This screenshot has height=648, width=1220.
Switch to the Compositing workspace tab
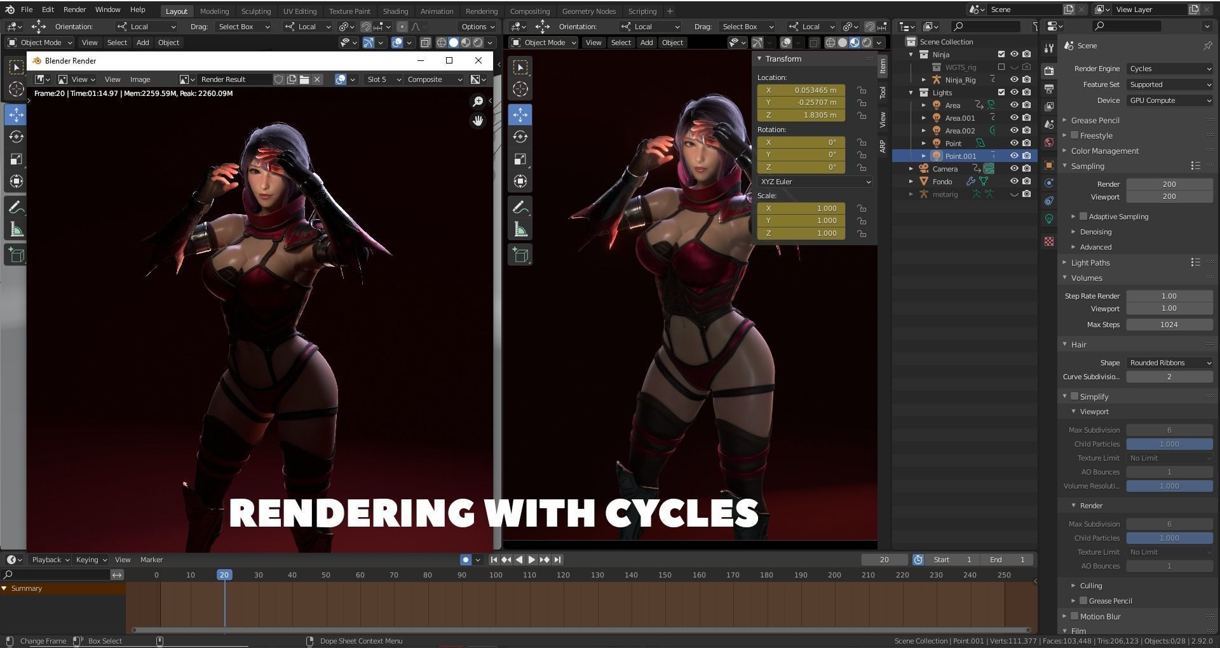[x=529, y=11]
